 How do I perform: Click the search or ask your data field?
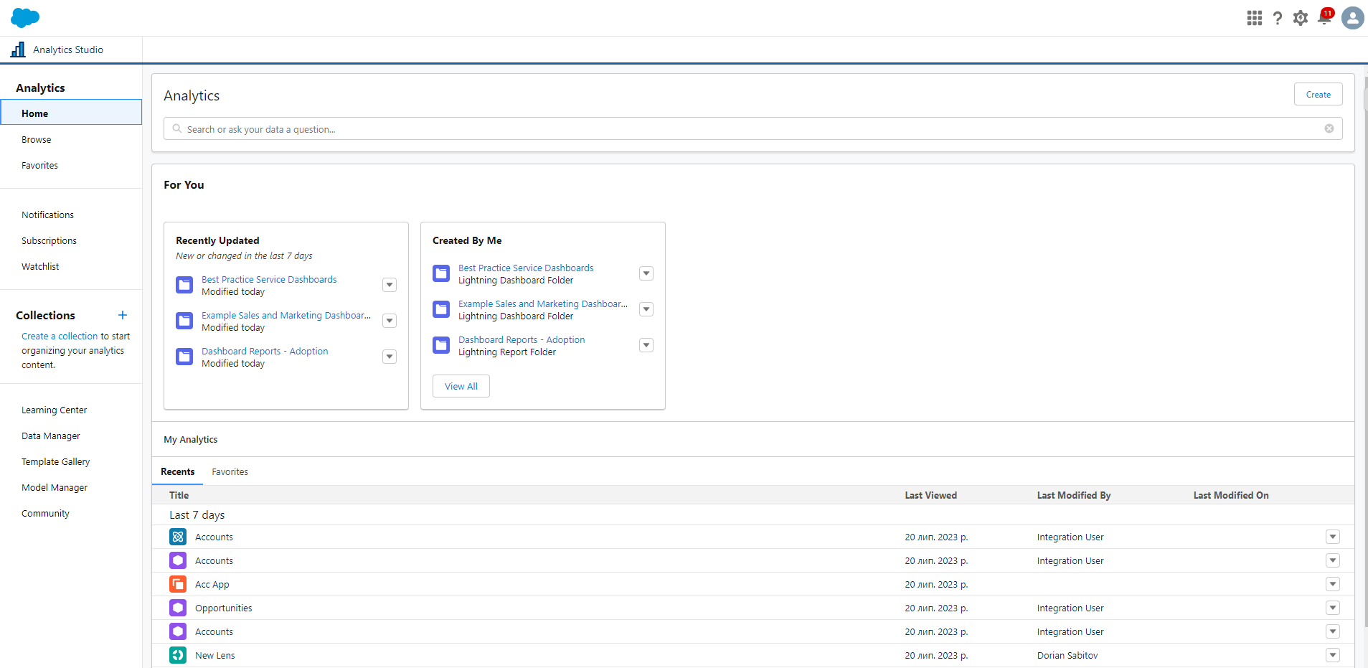click(x=746, y=129)
